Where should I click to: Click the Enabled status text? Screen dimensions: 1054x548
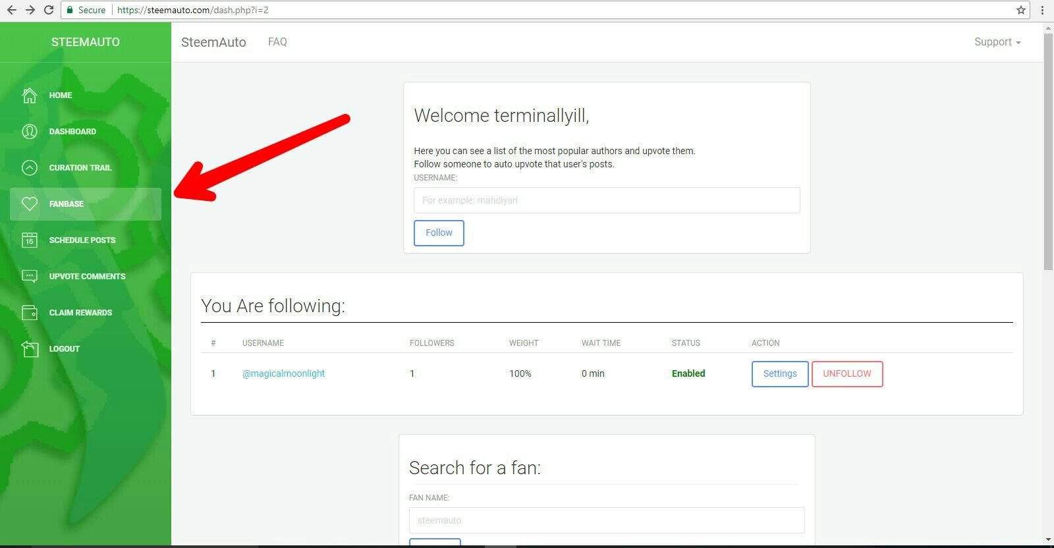(688, 373)
